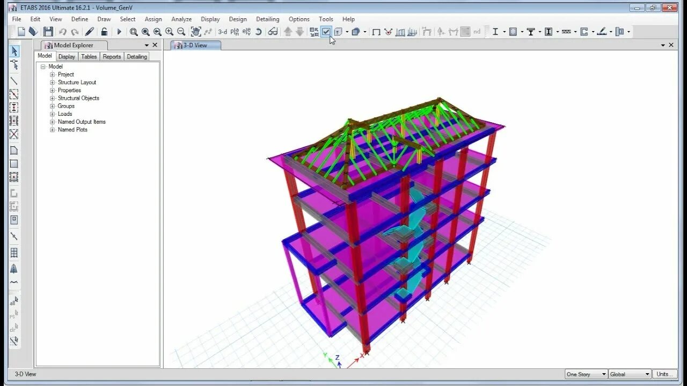Expand the Loads tree node
The height and width of the screenshot is (386, 687).
point(53,114)
